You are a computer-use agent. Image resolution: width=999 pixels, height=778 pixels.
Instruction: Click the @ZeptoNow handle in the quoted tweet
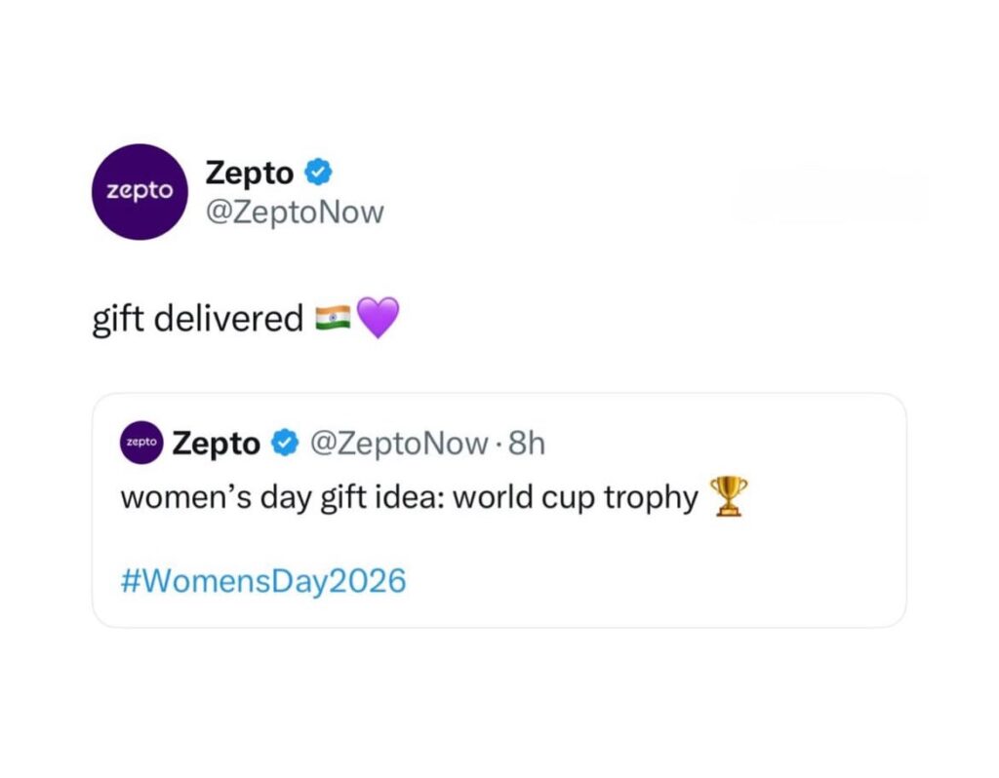point(398,444)
